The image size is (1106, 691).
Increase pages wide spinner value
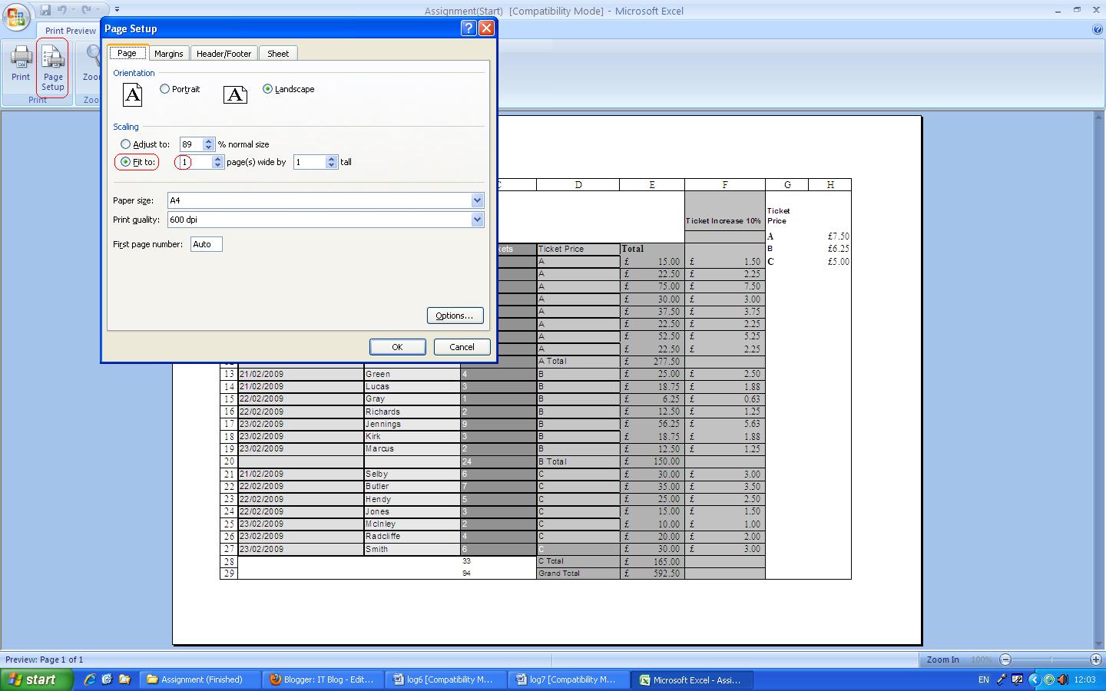point(218,159)
